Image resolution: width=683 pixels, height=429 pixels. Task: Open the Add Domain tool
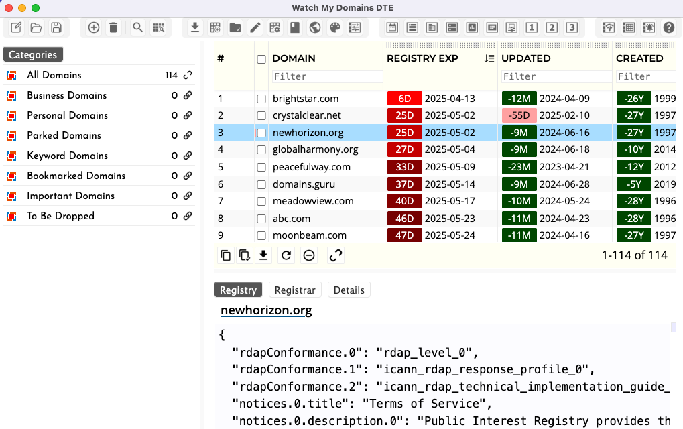click(93, 27)
